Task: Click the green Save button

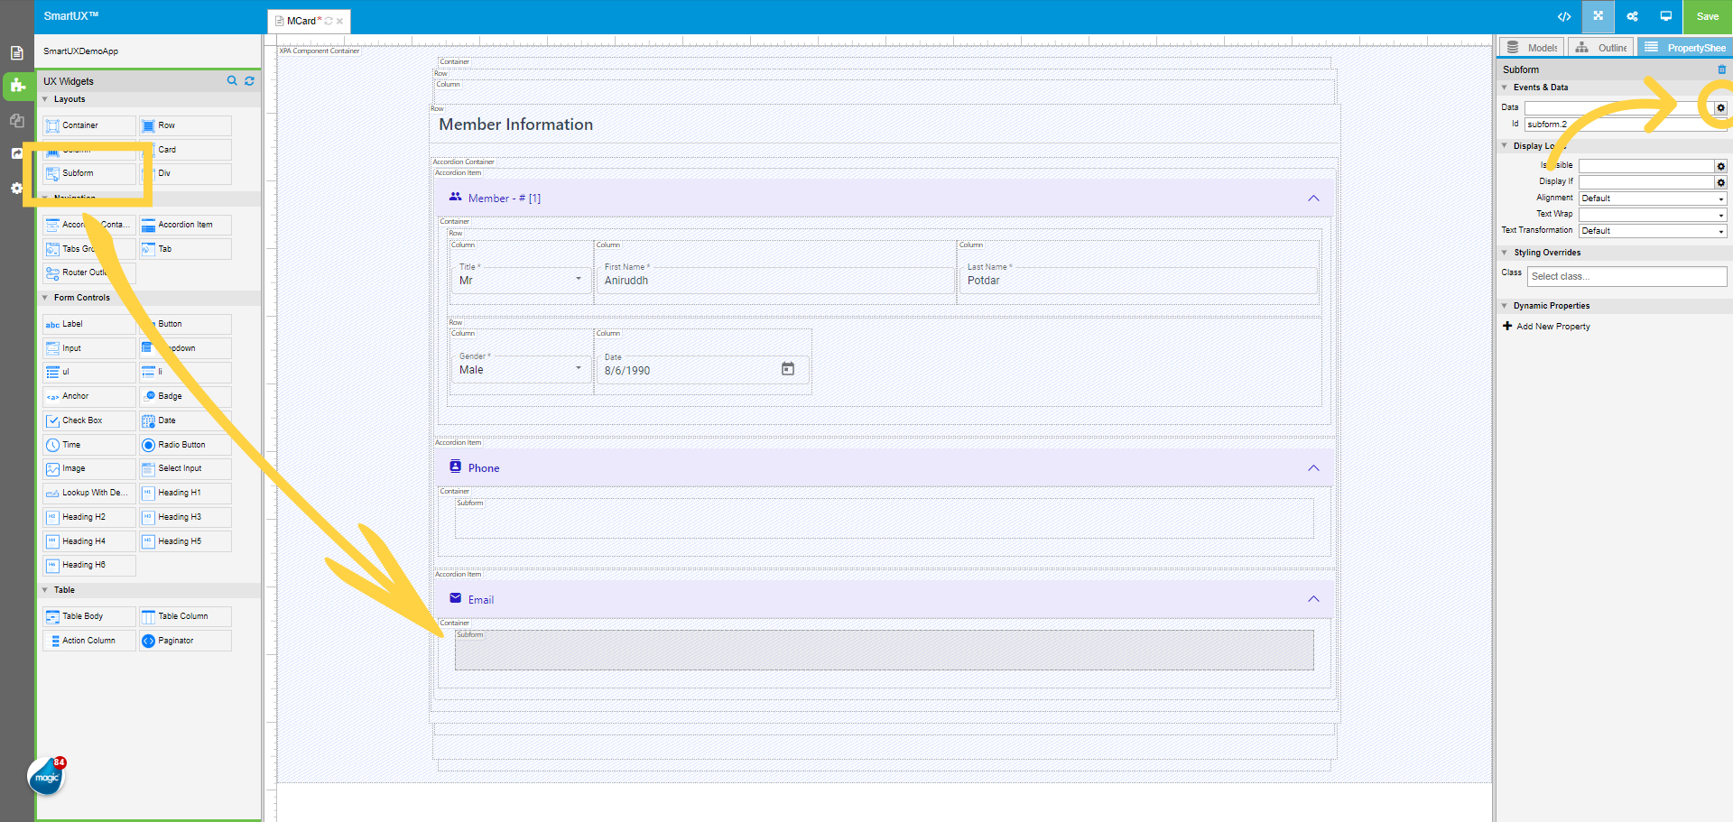Action: 1707,16
